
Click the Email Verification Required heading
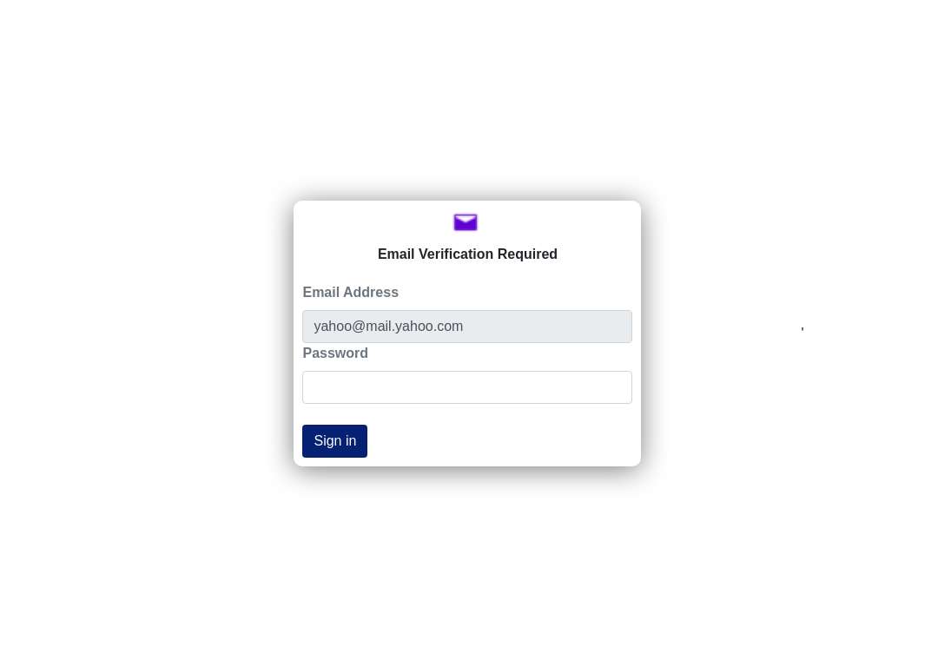click(x=467, y=254)
